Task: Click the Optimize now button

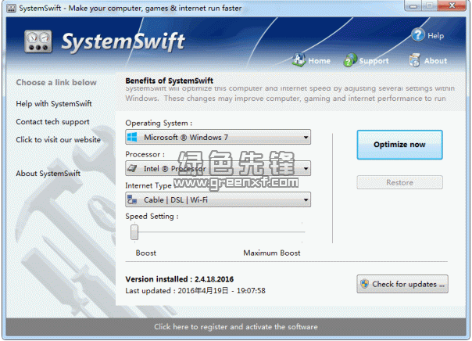Action: click(x=399, y=145)
